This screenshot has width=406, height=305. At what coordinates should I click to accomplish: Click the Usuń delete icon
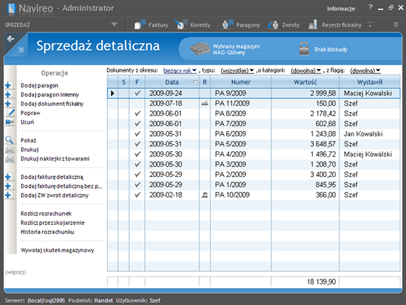(x=8, y=122)
